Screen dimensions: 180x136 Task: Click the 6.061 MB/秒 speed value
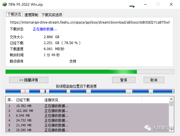point(54,49)
